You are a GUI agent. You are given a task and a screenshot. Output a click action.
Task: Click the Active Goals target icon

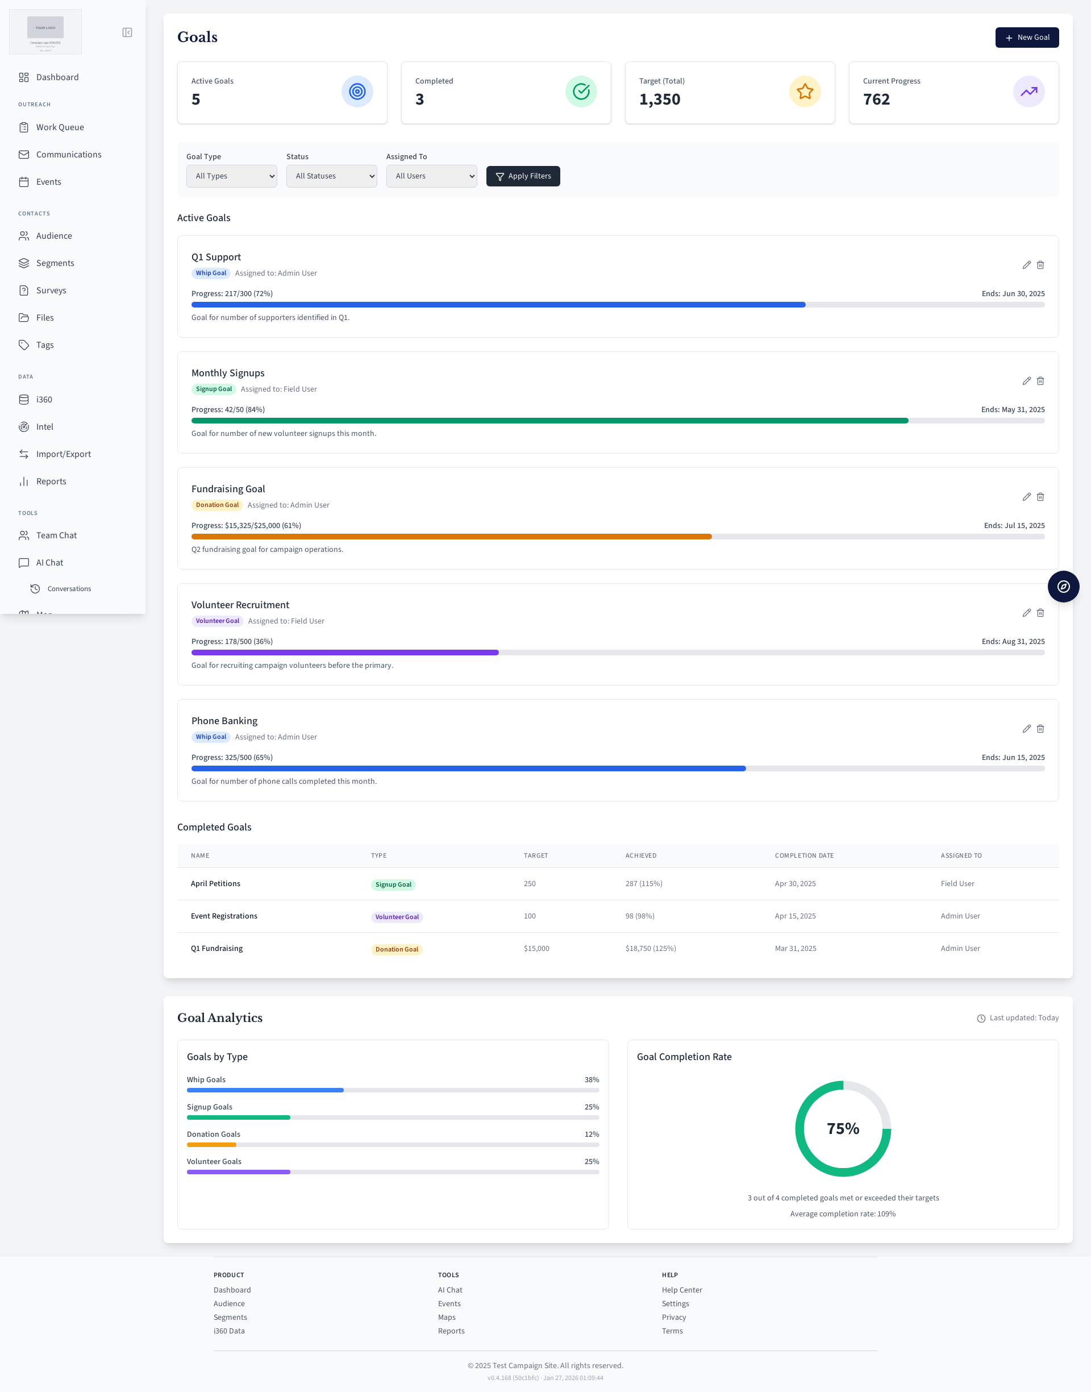357,92
